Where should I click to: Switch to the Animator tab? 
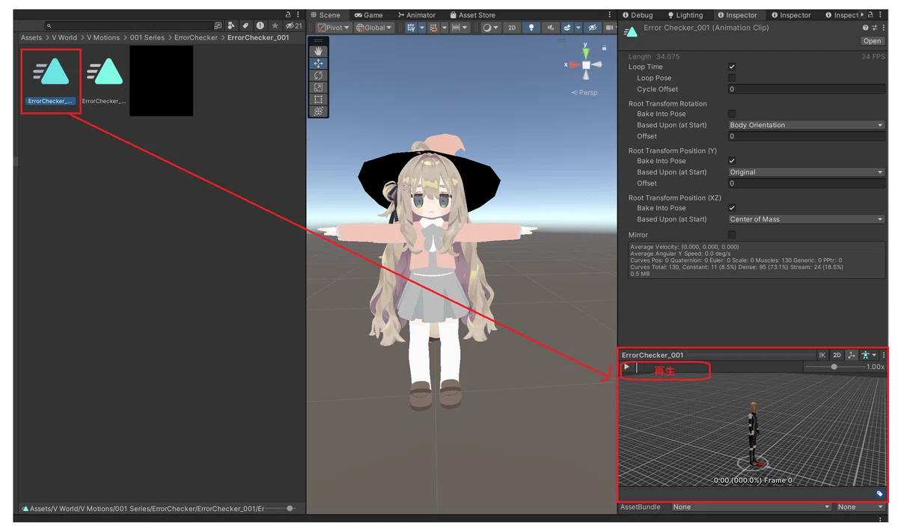coord(417,15)
